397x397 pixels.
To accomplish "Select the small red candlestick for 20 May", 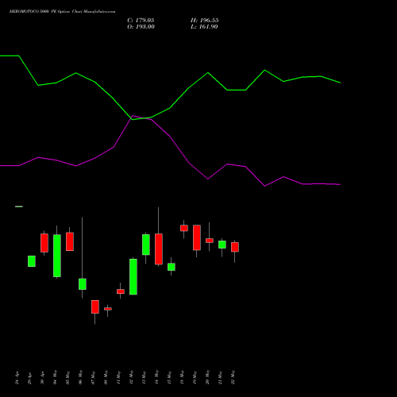I will 210,241.
